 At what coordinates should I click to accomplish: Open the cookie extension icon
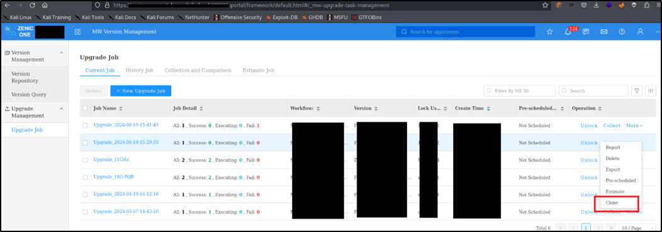point(559,6)
